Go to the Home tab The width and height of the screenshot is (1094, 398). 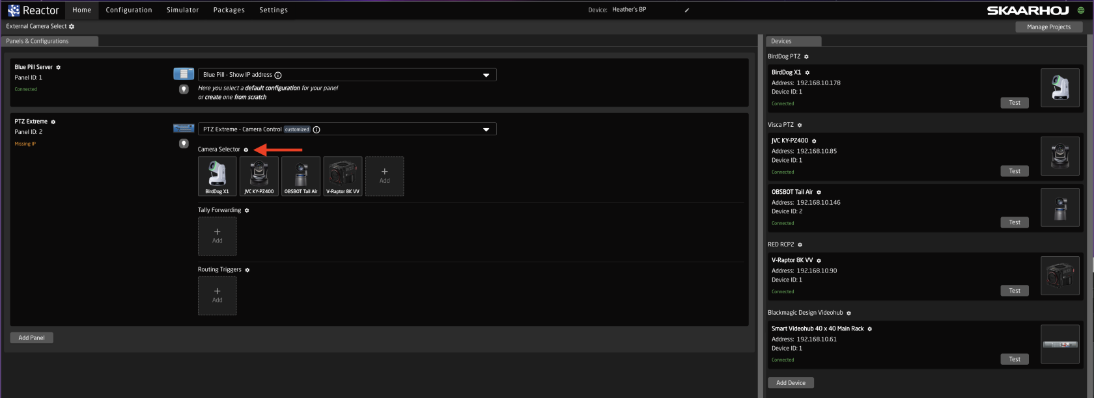point(82,10)
